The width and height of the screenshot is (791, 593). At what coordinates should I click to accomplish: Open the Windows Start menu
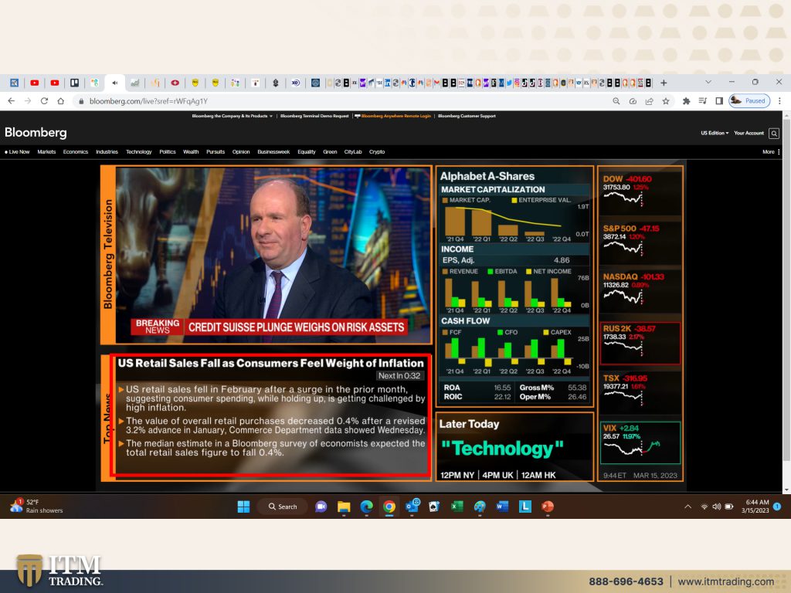coord(243,507)
